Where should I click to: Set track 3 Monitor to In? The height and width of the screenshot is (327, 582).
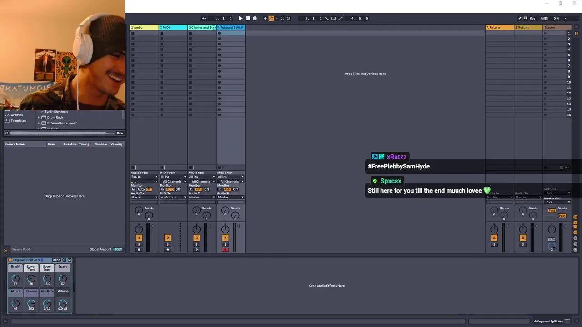[191, 189]
